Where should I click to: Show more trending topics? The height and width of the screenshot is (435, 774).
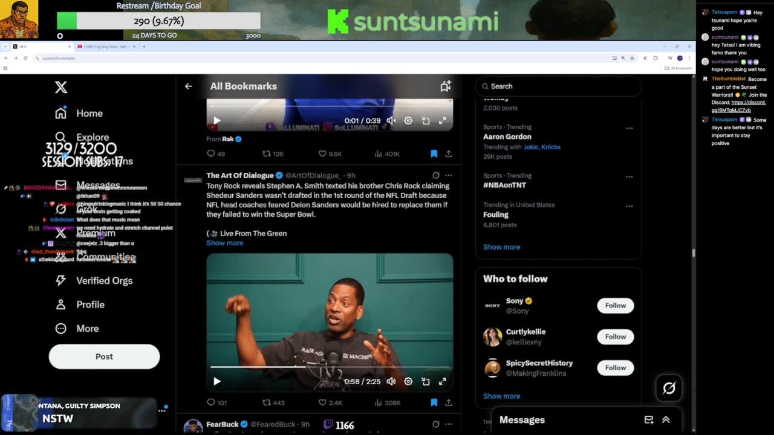501,247
